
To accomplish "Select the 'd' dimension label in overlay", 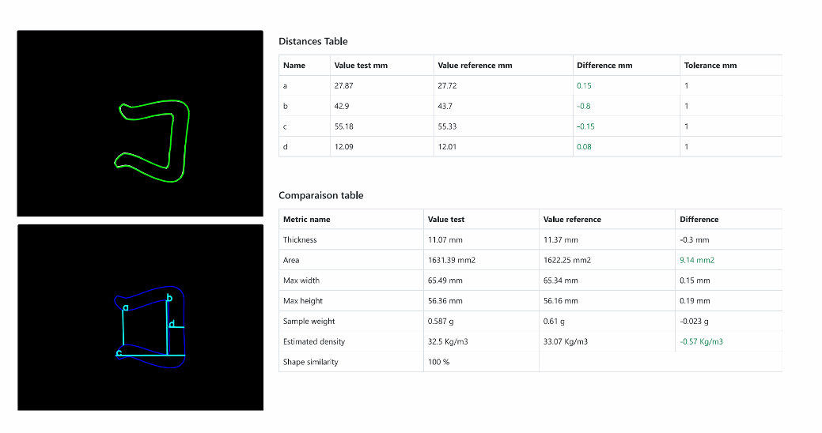I will click(172, 324).
